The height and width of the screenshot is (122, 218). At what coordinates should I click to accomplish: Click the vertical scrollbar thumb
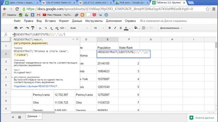216,45
